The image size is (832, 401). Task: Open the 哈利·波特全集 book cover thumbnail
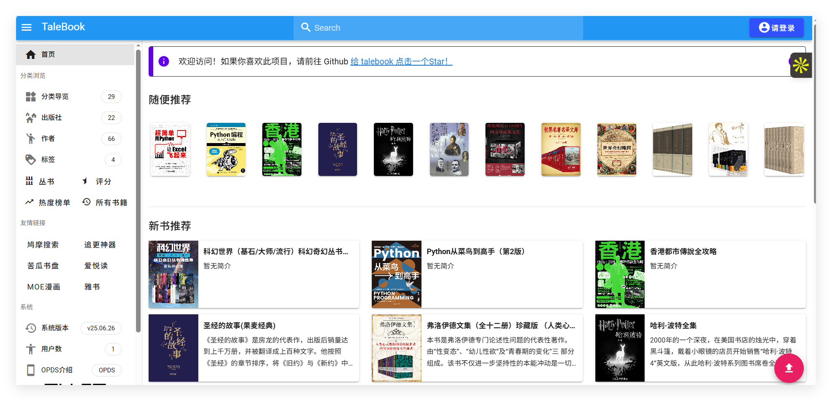[x=619, y=348]
